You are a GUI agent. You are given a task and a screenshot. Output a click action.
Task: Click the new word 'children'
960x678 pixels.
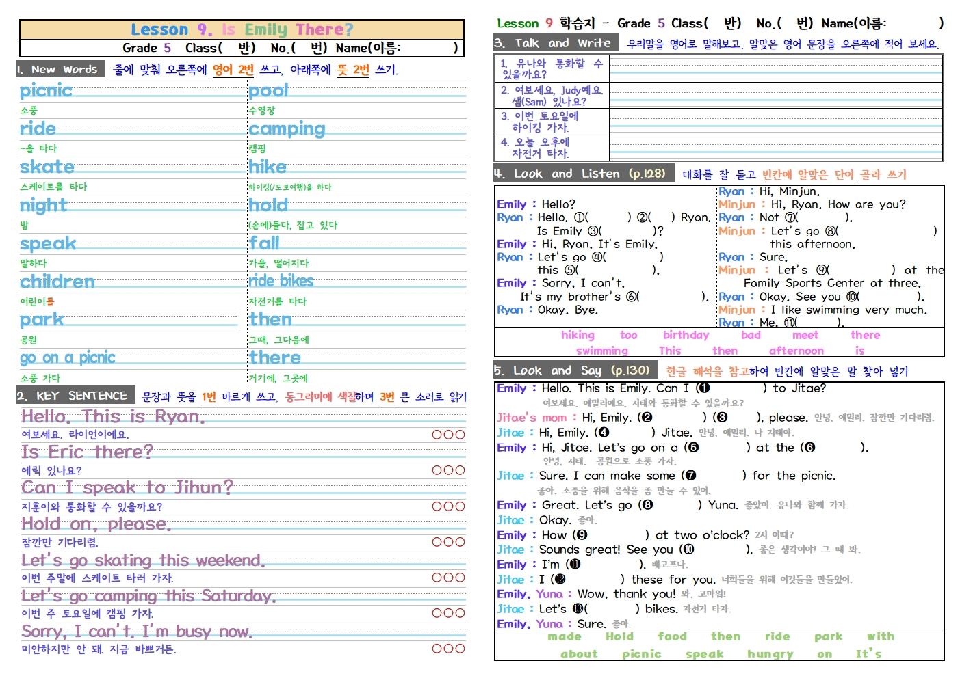coord(57,282)
